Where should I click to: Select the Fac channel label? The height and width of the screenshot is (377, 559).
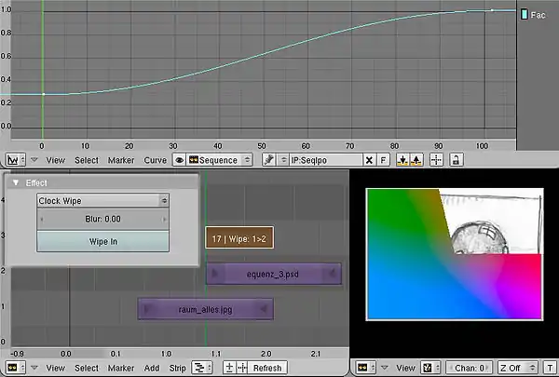pyautogui.click(x=538, y=15)
